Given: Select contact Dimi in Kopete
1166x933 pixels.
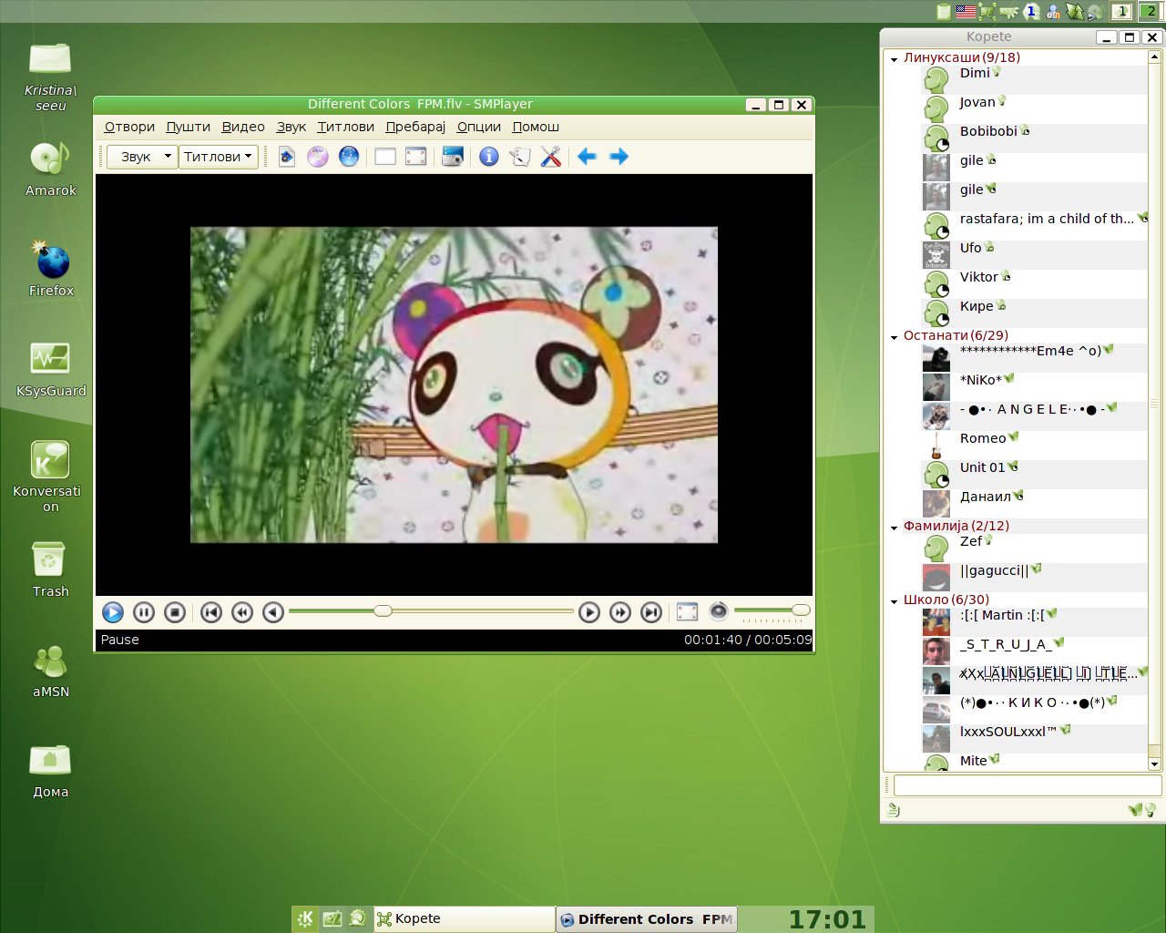Looking at the screenshot, I should pos(1034,78).
